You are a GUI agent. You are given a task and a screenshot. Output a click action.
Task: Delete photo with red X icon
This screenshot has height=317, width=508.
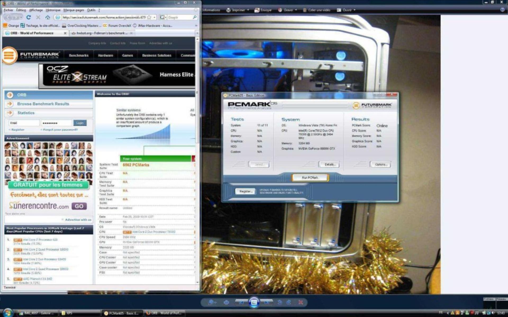(x=301, y=302)
